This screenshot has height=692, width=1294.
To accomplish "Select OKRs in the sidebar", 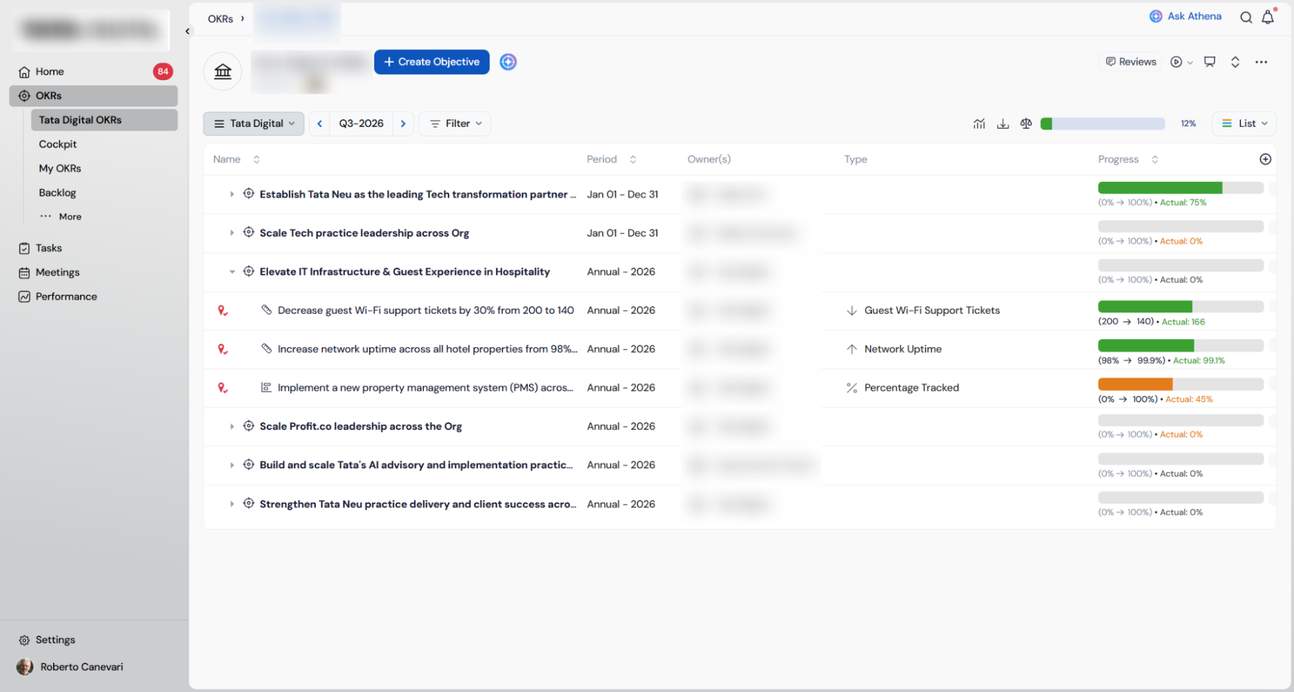I will coord(94,96).
